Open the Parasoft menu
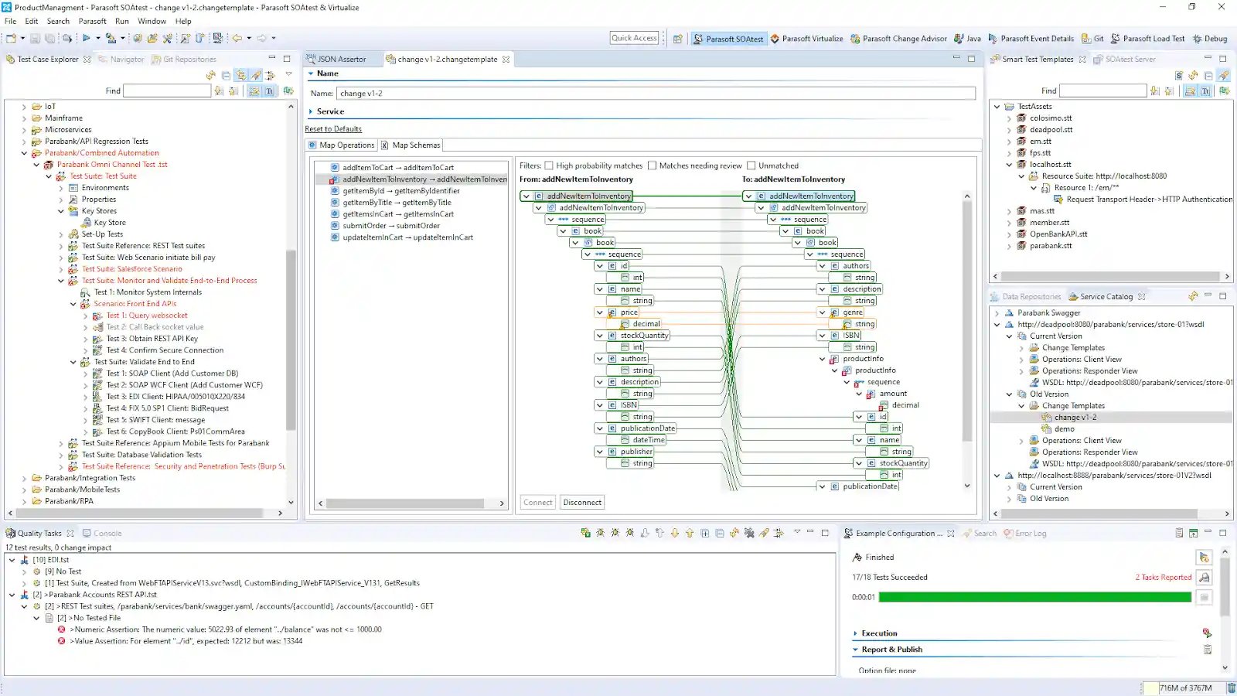This screenshot has width=1237, height=696. coord(92,21)
